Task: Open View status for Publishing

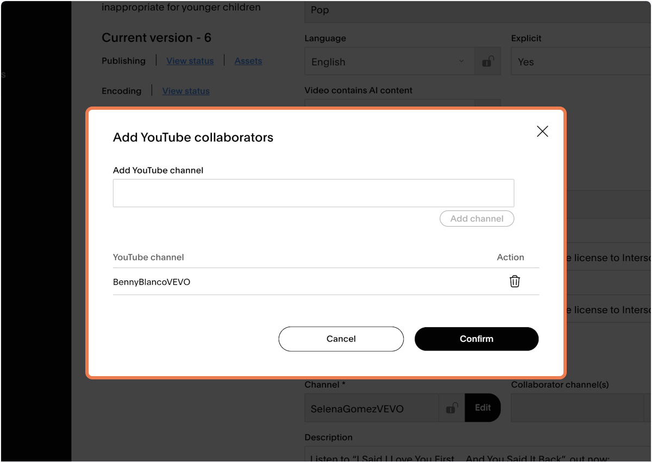Action: point(190,61)
